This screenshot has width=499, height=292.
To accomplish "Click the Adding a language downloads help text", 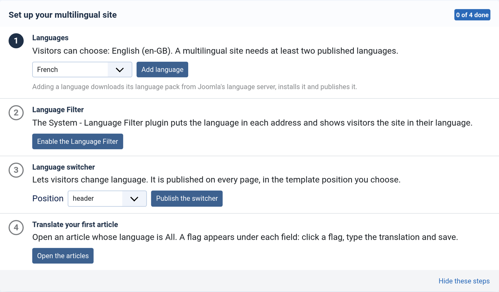I will tap(194, 87).
